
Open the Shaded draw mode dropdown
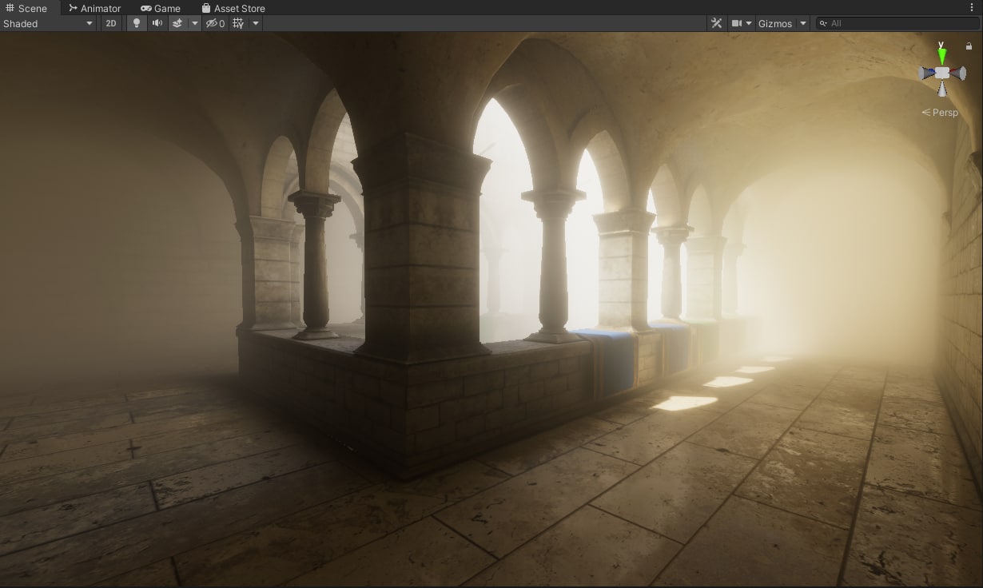[49, 23]
